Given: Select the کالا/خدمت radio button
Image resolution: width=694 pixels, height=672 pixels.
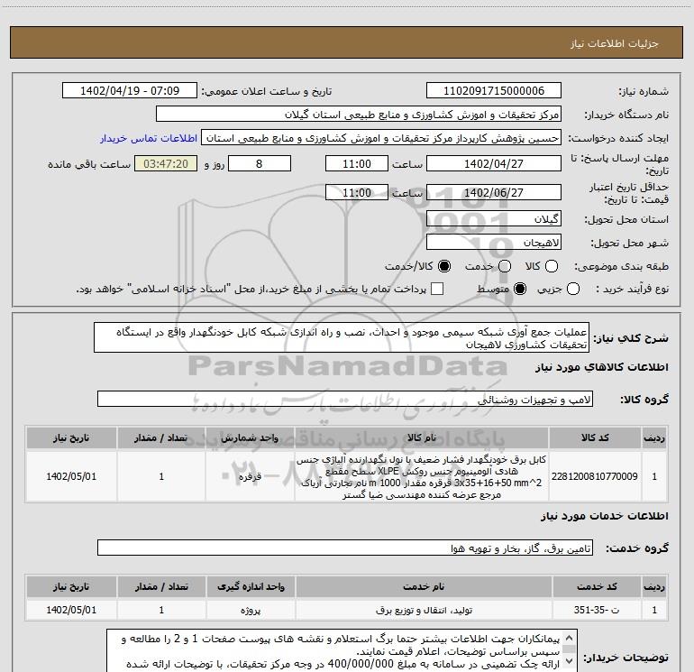Looking at the screenshot, I should 444,266.
